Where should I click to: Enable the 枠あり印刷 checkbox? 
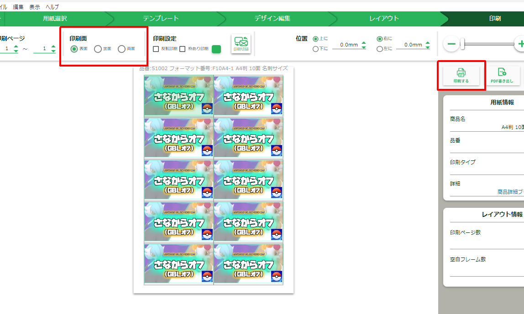[x=182, y=49]
